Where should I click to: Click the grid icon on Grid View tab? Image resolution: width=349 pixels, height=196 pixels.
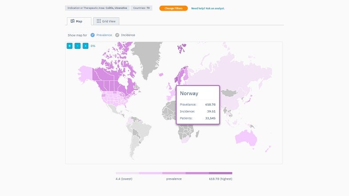tap(98, 21)
